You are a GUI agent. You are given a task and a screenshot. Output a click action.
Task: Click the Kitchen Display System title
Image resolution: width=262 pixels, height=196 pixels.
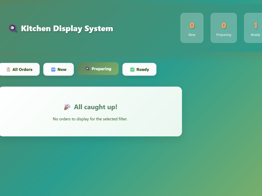coord(67,28)
